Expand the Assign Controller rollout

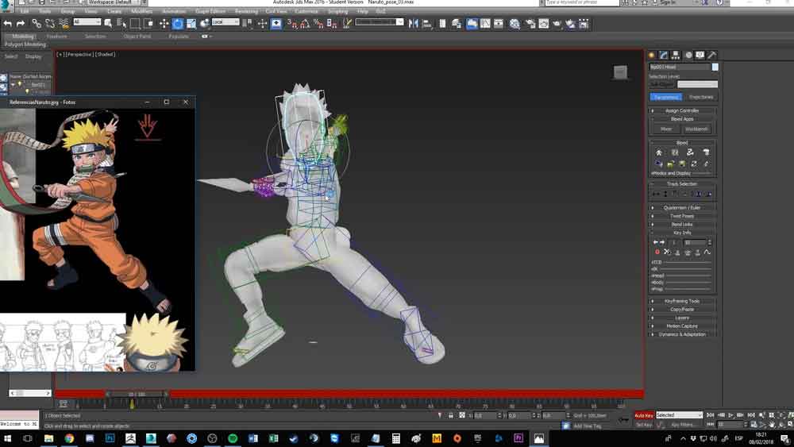coord(682,110)
